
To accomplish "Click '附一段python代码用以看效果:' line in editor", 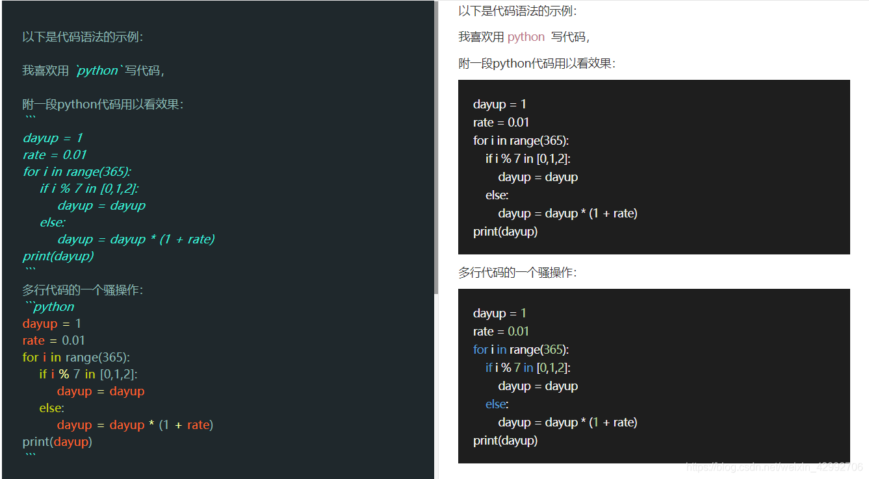I will click(x=103, y=104).
